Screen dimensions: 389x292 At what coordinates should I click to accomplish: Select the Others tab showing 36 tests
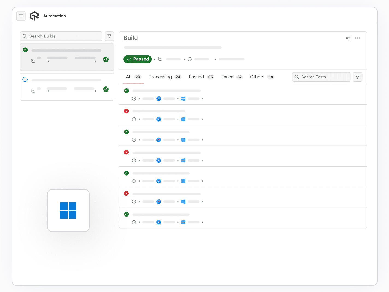257,77
